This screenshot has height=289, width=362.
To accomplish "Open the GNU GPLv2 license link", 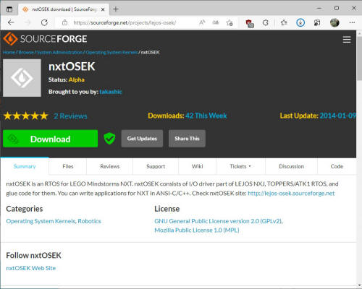I will (x=218, y=221).
